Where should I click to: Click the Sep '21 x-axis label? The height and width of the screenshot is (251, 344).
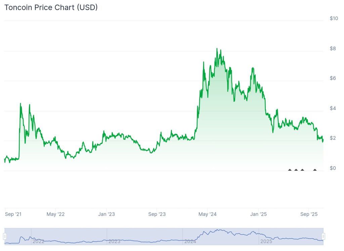pos(13,214)
